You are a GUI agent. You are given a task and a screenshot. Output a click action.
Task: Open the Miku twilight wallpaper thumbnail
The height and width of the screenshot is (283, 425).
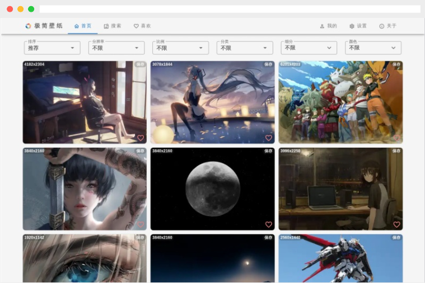[213, 102]
